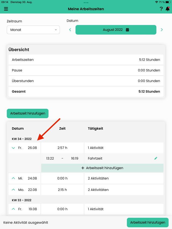The height and width of the screenshot is (229, 172).
Task: Open calendar icon in August 2022 button
Action: [127, 30]
